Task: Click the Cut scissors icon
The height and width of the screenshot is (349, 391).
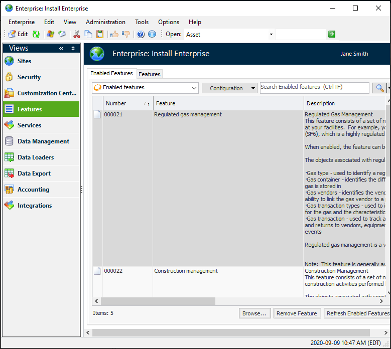Action: point(77,34)
